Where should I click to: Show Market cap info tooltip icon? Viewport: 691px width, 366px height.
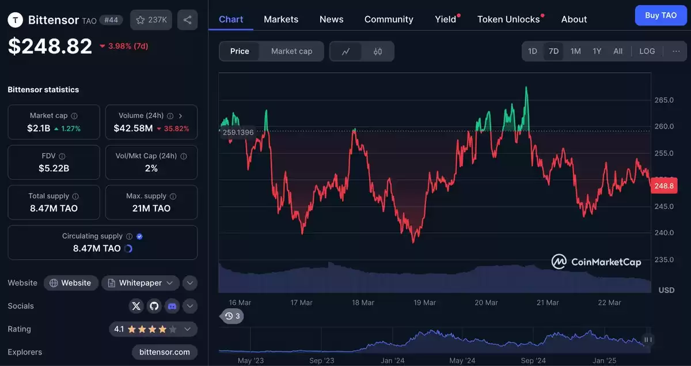click(x=74, y=116)
